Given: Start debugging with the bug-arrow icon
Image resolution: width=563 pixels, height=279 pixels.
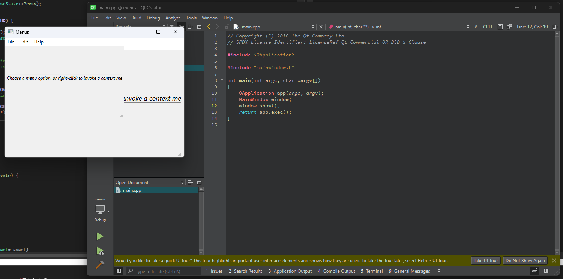Looking at the screenshot, I should [100, 251].
